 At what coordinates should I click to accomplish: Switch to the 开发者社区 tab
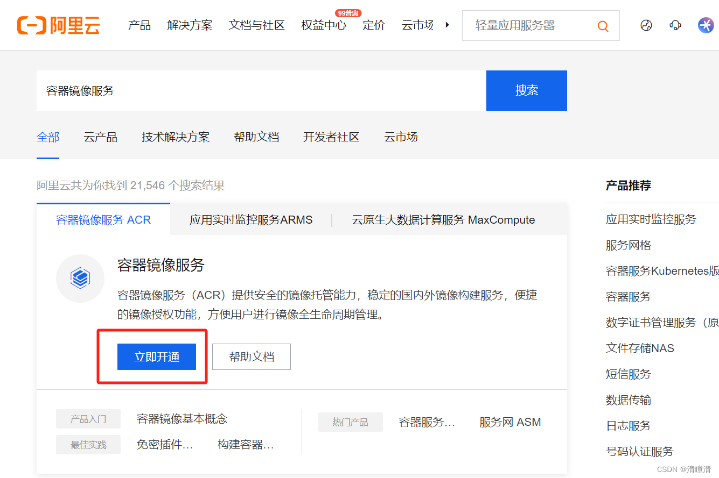(x=331, y=137)
